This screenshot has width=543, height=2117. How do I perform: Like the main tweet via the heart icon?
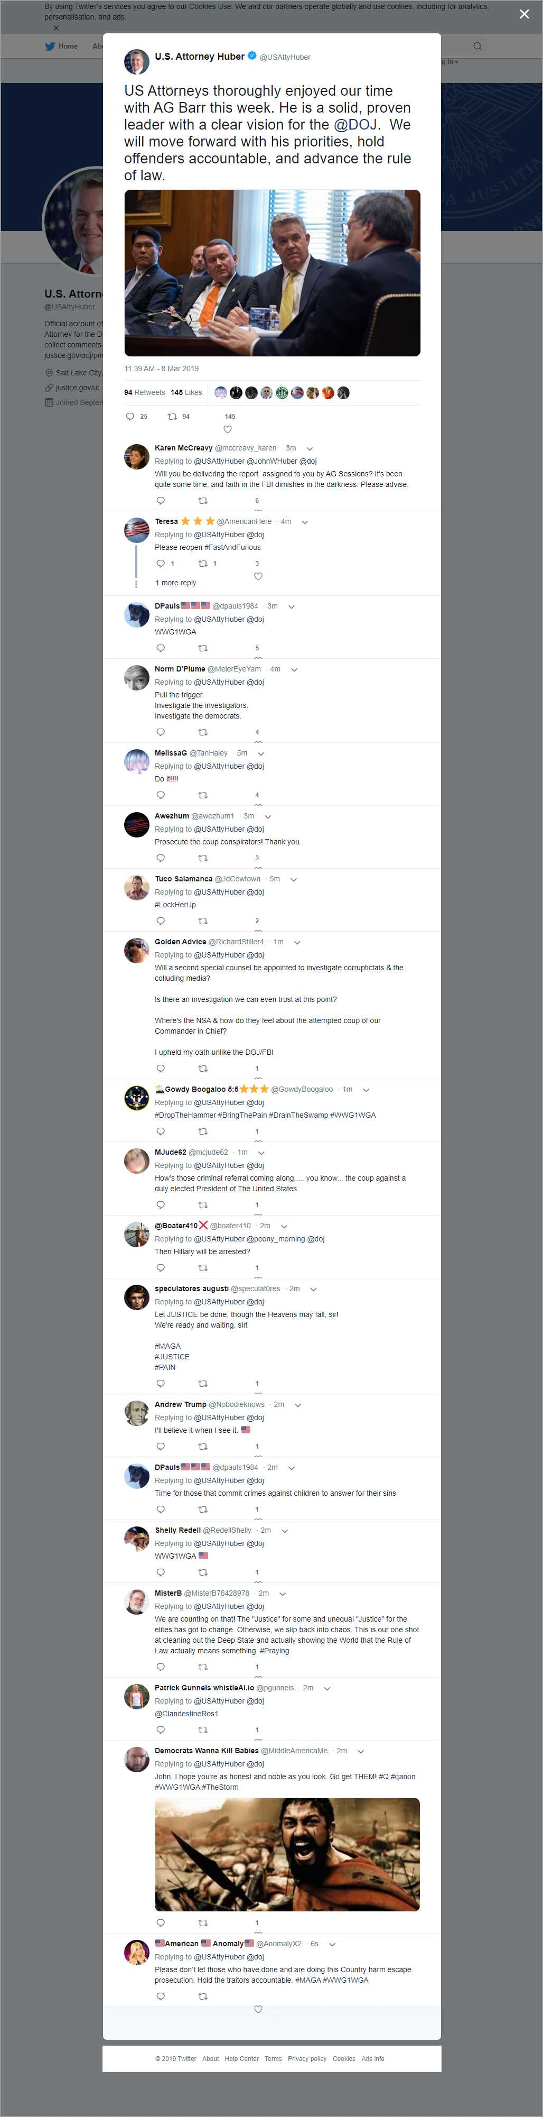pyautogui.click(x=228, y=429)
